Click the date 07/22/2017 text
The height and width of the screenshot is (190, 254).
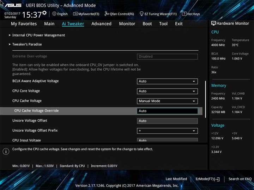[12, 14]
